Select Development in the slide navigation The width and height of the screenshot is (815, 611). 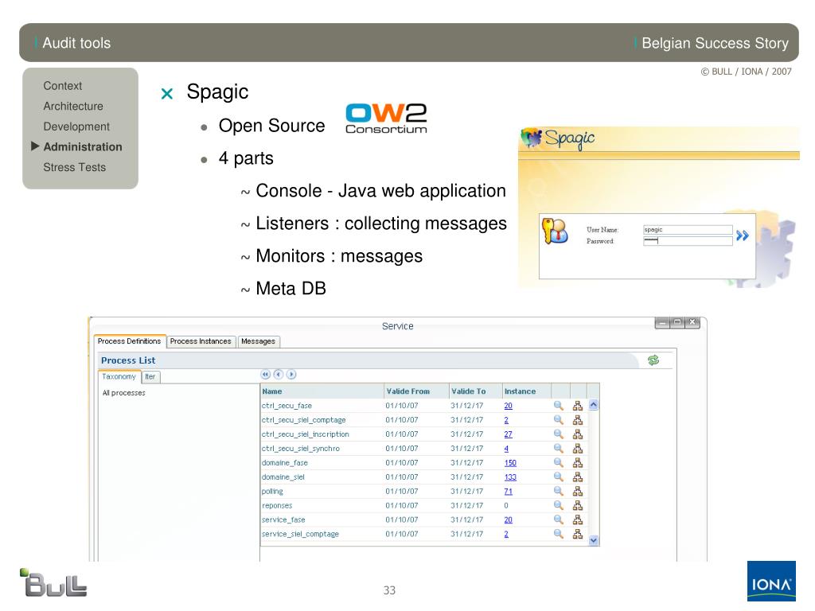[x=76, y=126]
